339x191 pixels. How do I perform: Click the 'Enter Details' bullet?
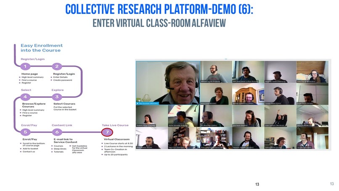[x=60, y=77]
